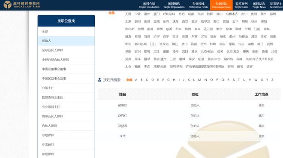Select 分所主任 in the sidebar
This screenshot has width=283, height=158.
point(66,88)
